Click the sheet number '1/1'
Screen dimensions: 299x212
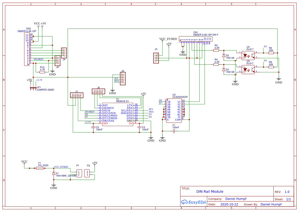(289, 199)
